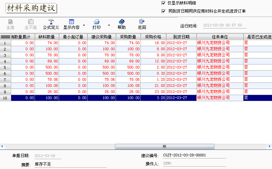The height and width of the screenshot is (169, 272).
Task: Click the 全选 (select all) icon
Action: [x=10, y=22]
